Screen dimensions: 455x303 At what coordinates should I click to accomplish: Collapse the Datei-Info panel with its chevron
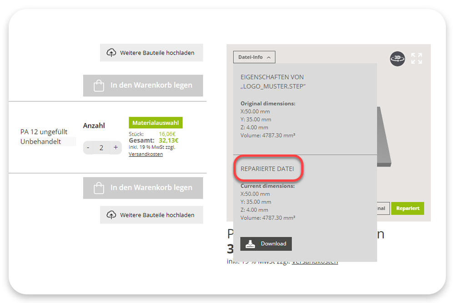click(x=268, y=57)
